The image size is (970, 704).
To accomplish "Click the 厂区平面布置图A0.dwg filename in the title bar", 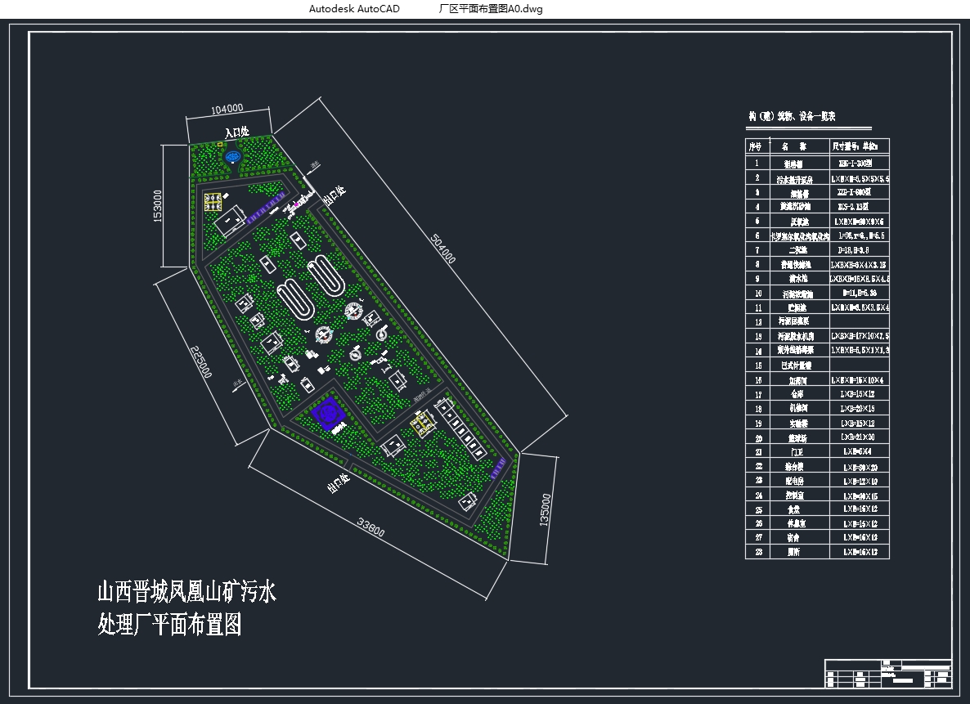I will tap(492, 8).
